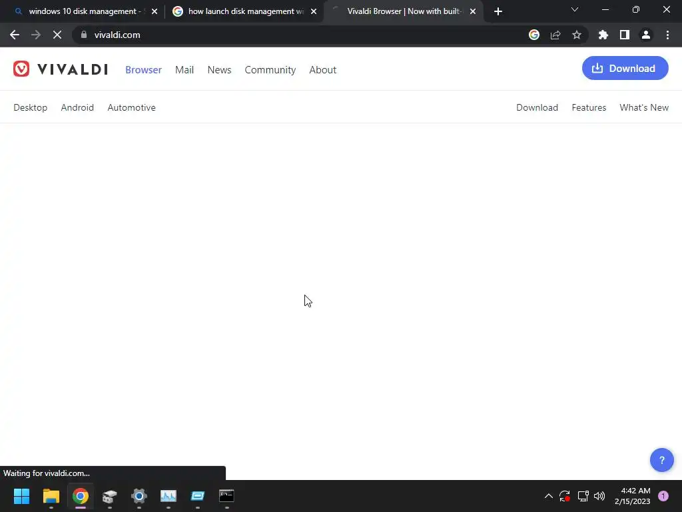Open the Windows Start menu
Image resolution: width=682 pixels, height=512 pixels.
(x=22, y=496)
